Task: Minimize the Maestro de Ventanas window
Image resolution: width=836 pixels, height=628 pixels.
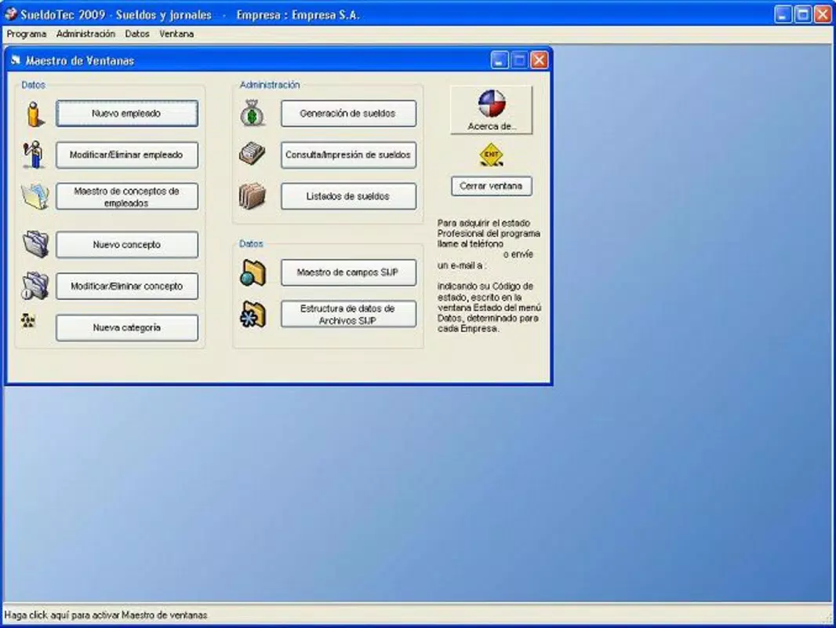Action: click(x=500, y=60)
